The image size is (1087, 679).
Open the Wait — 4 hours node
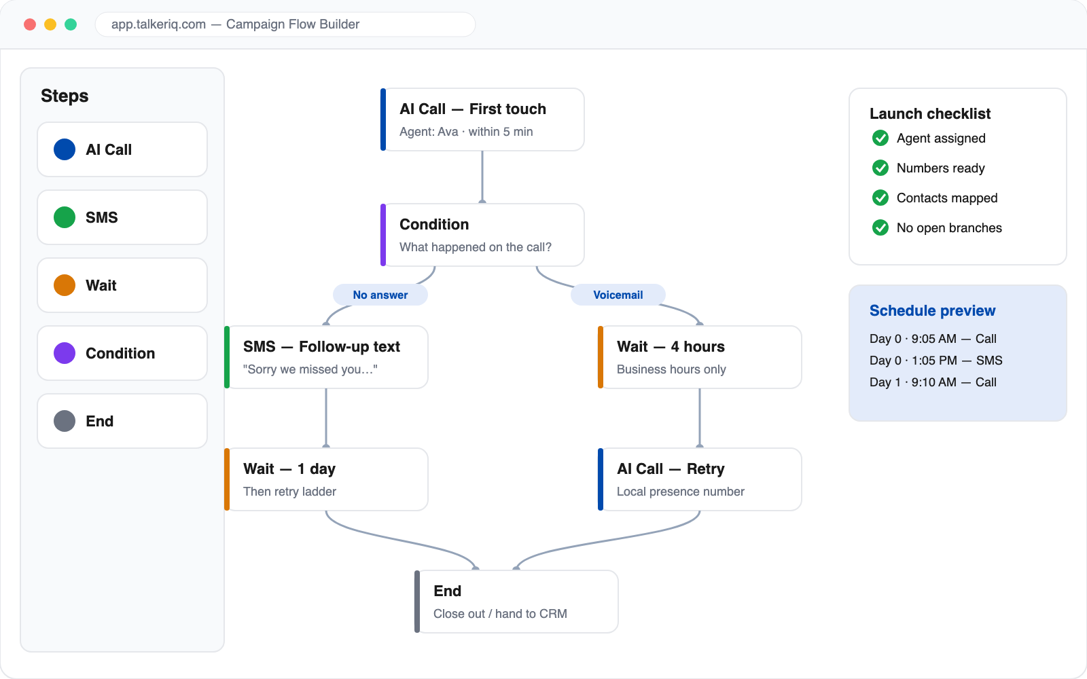pos(700,357)
